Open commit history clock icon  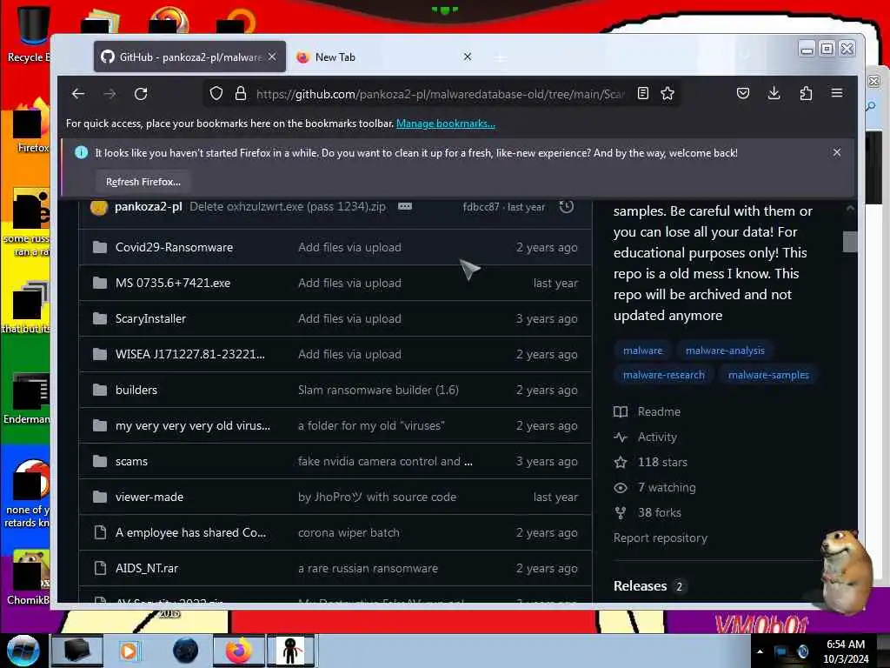(x=566, y=207)
